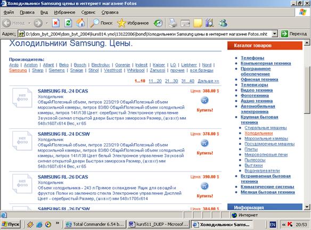Open the Search (Поиск) toolbar button
Image resolution: width=311 pixels, height=230 pixels.
[102, 23]
